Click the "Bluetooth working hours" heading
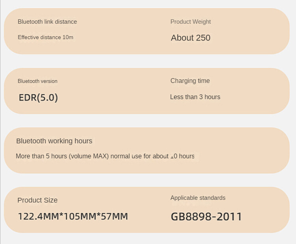Screen dimensions: 296x244 pyautogui.click(x=54, y=141)
